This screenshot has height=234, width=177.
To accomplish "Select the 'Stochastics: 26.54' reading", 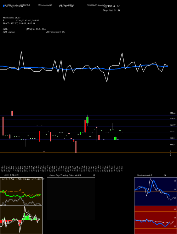I will [x=12, y=18].
